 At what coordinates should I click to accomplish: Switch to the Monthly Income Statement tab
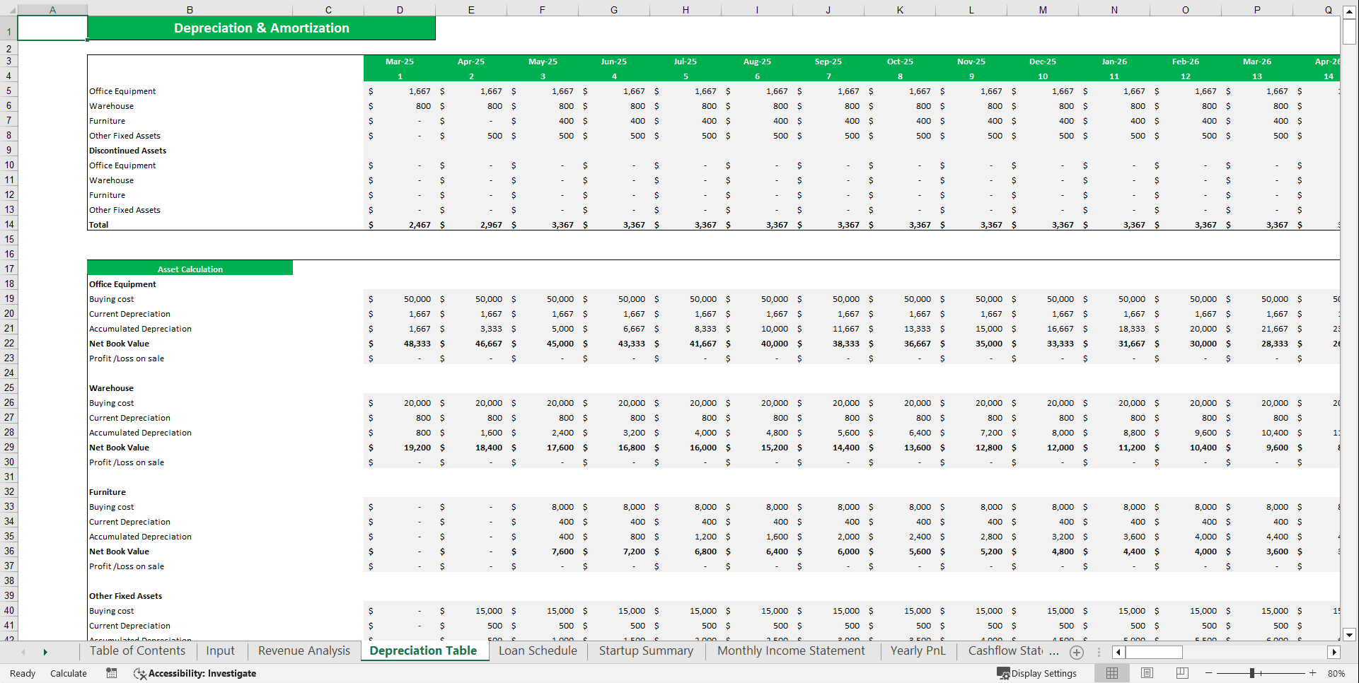click(x=791, y=650)
